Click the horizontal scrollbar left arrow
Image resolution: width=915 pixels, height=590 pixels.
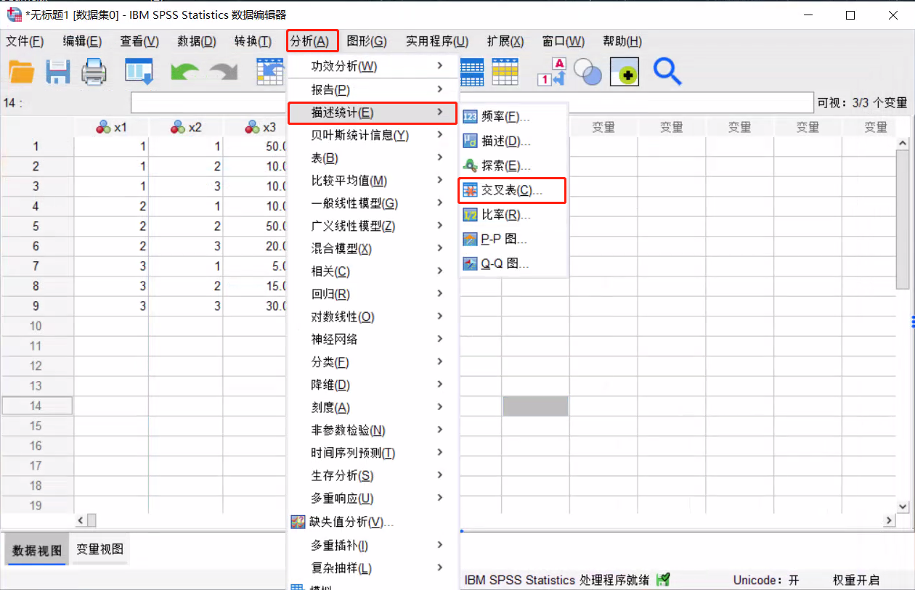tap(81, 520)
